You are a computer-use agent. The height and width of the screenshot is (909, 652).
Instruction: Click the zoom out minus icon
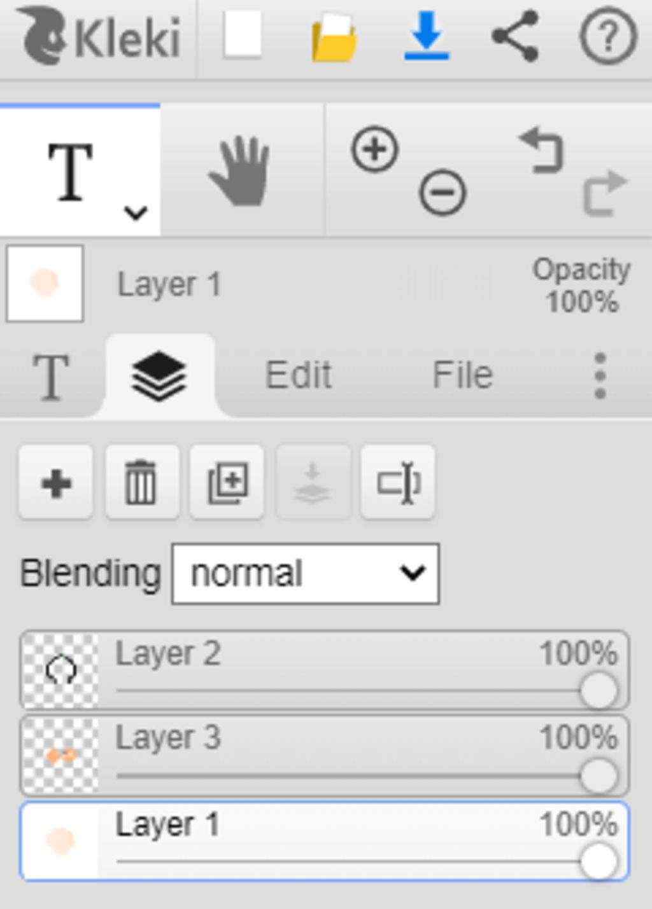(443, 192)
